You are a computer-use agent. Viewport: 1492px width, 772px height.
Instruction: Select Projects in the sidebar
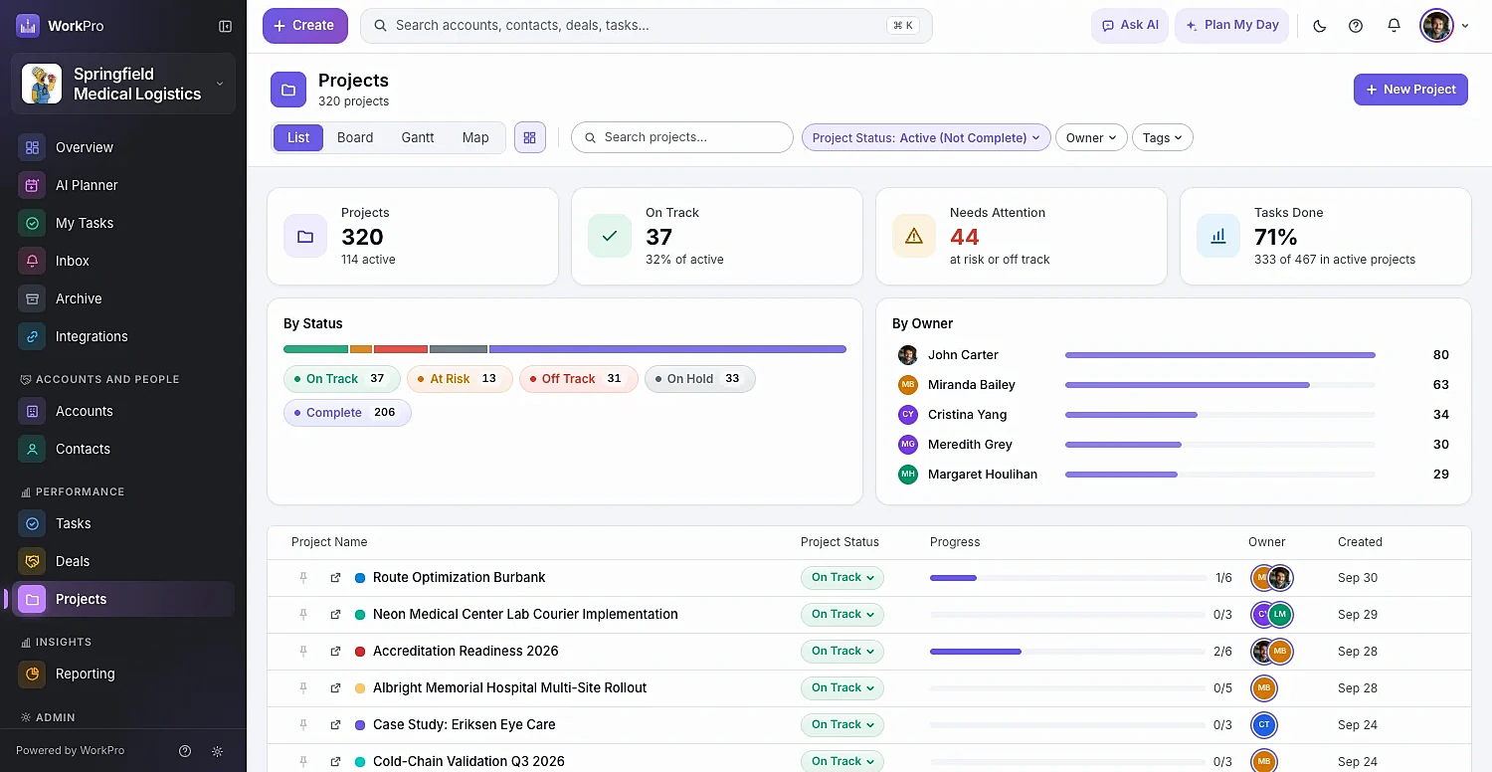pos(123,599)
